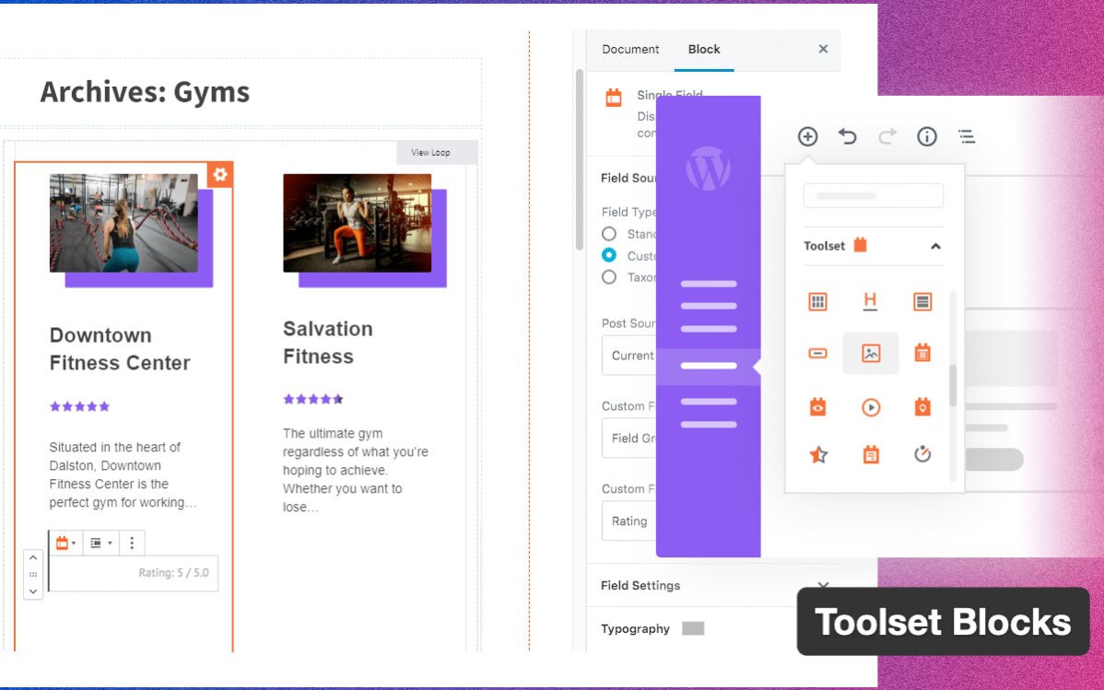Select the Downtown Fitness Center gym photo
Image resolution: width=1104 pixels, height=690 pixels.
pos(123,223)
